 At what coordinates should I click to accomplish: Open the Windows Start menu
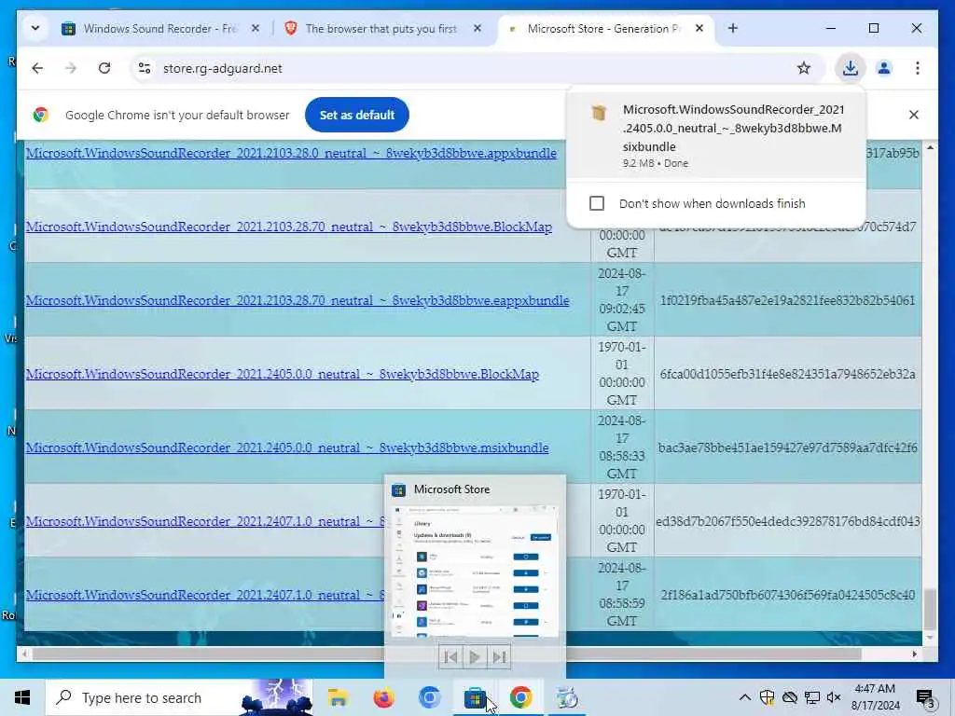22,697
